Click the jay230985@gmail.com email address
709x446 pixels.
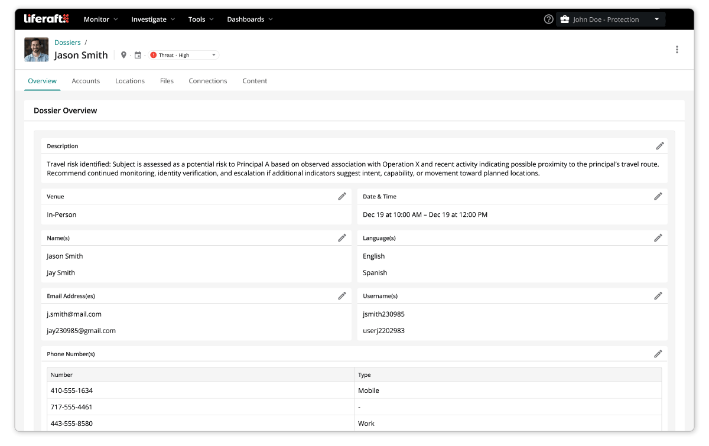(81, 330)
